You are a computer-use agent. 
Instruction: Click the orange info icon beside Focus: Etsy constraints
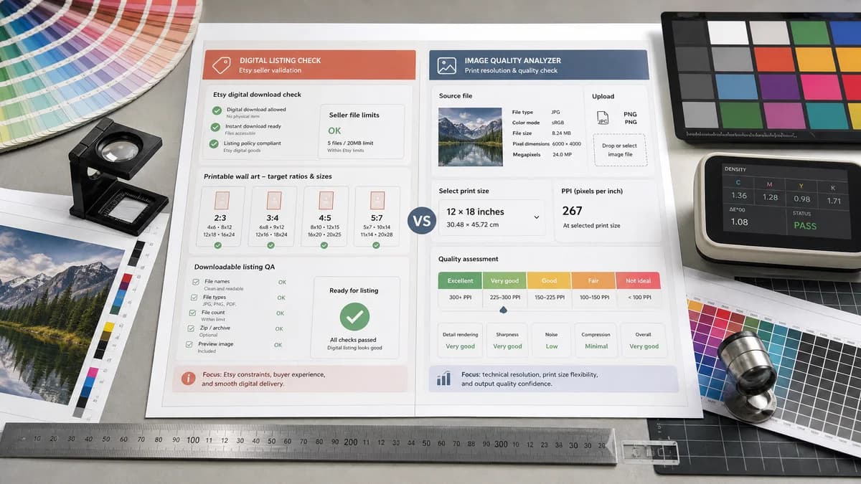click(x=188, y=378)
